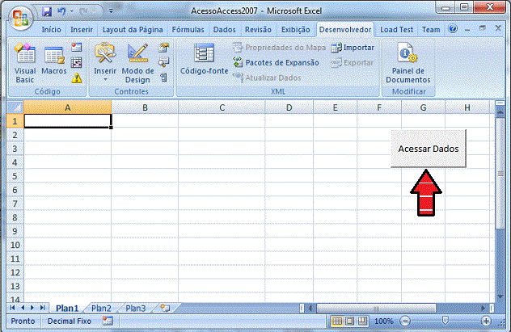Click the Acessar Dados button
The width and height of the screenshot is (511, 332).
click(x=429, y=149)
